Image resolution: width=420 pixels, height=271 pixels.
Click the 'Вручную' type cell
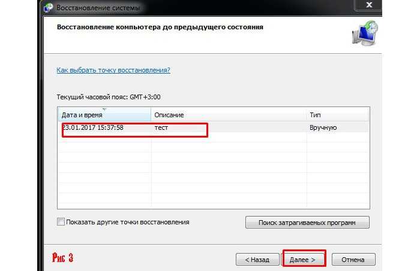coord(323,127)
